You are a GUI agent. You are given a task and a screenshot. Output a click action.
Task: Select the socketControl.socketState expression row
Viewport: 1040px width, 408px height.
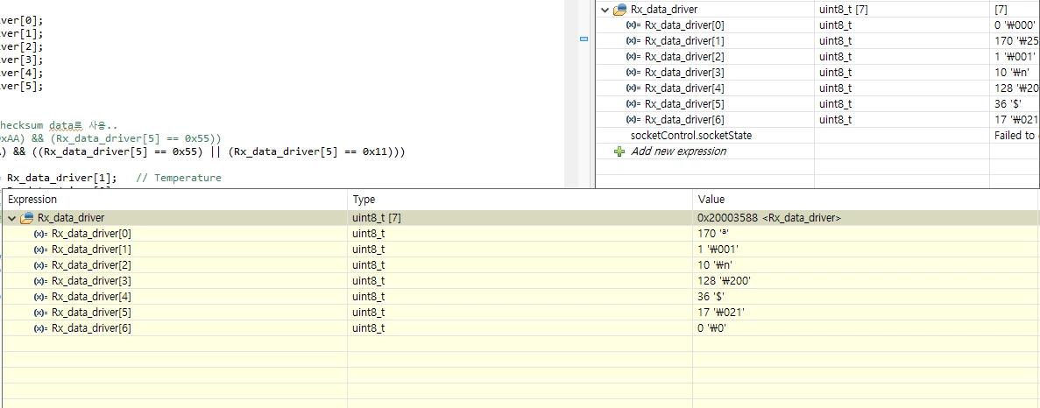817,135
